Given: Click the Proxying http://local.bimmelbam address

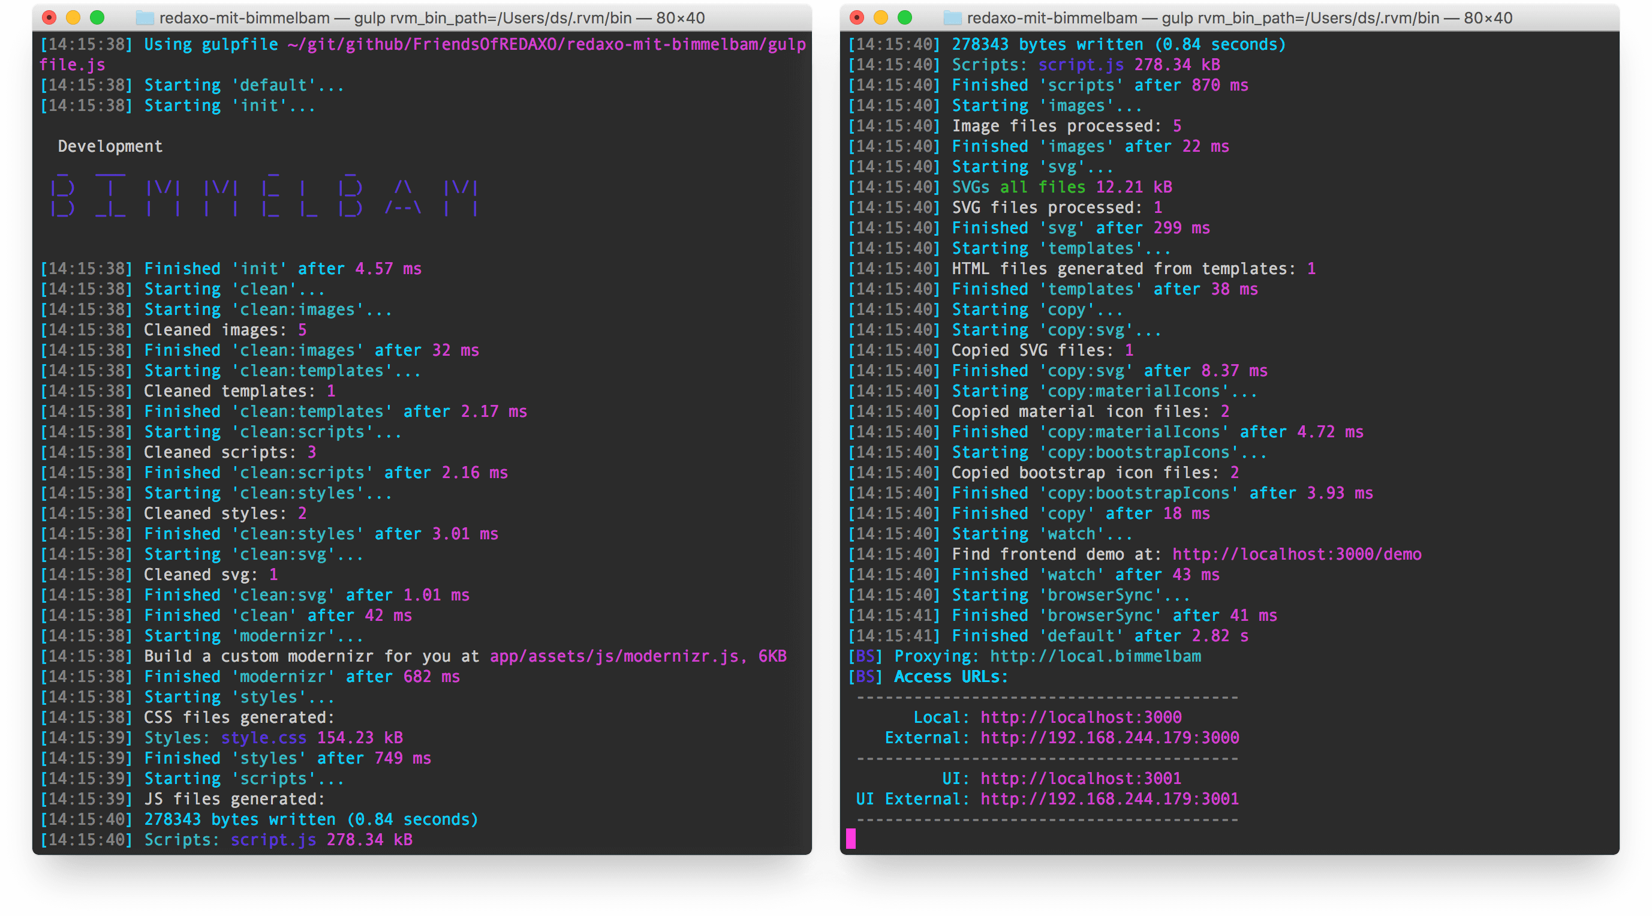Looking at the screenshot, I should tap(1096, 656).
